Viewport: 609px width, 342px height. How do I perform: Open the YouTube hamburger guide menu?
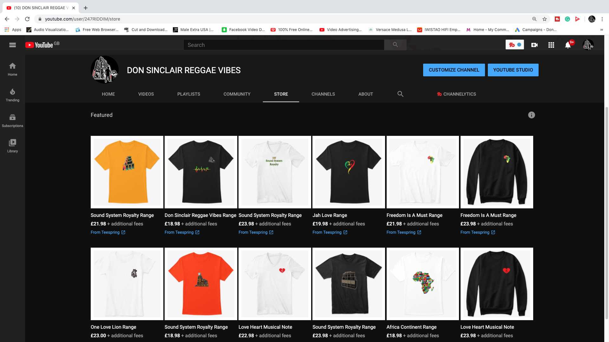pyautogui.click(x=12, y=45)
